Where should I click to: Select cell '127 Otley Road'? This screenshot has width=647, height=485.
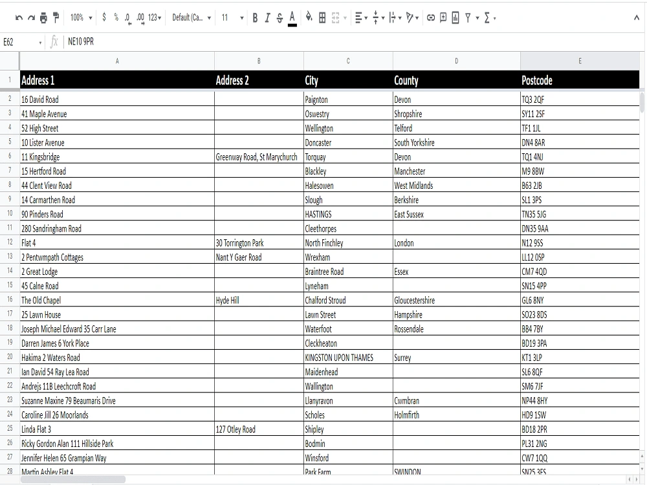[x=259, y=429]
